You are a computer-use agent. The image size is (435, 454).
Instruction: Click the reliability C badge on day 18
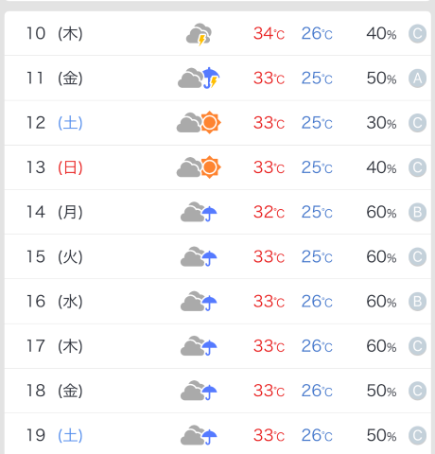417,391
